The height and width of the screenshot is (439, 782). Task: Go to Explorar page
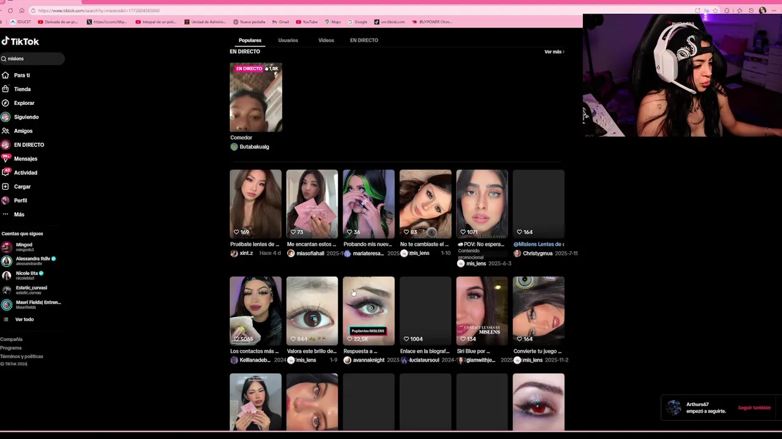pyautogui.click(x=18, y=103)
